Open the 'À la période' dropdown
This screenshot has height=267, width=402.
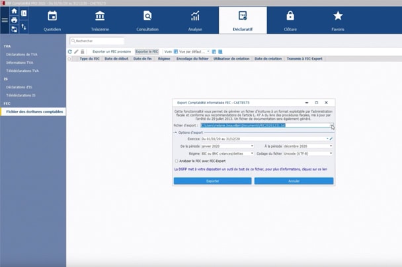click(x=330, y=146)
